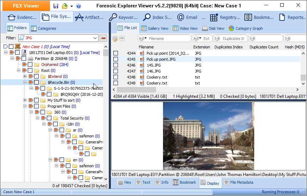This screenshot has width=307, height=196.
Task: Open the Category Graph view
Action: click(x=246, y=28)
